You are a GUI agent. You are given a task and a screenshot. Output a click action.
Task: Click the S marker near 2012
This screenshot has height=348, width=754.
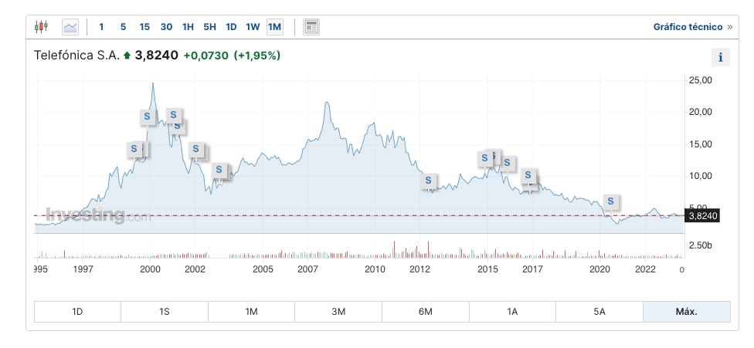pyautogui.click(x=428, y=181)
